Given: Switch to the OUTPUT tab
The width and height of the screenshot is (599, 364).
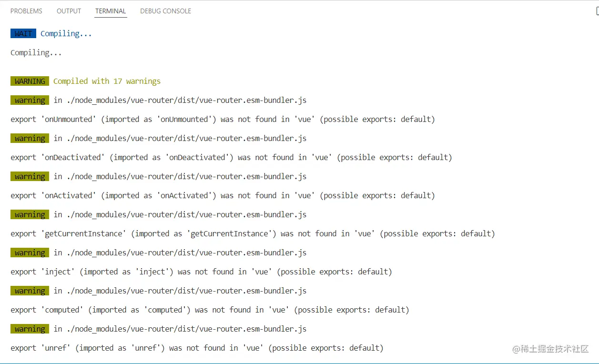Looking at the screenshot, I should [x=69, y=10].
